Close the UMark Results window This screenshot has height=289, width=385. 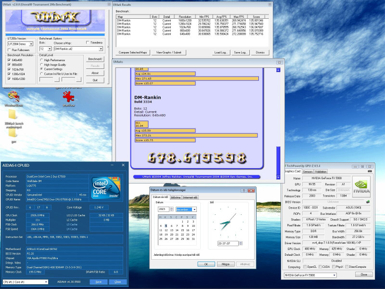(x=269, y=4)
